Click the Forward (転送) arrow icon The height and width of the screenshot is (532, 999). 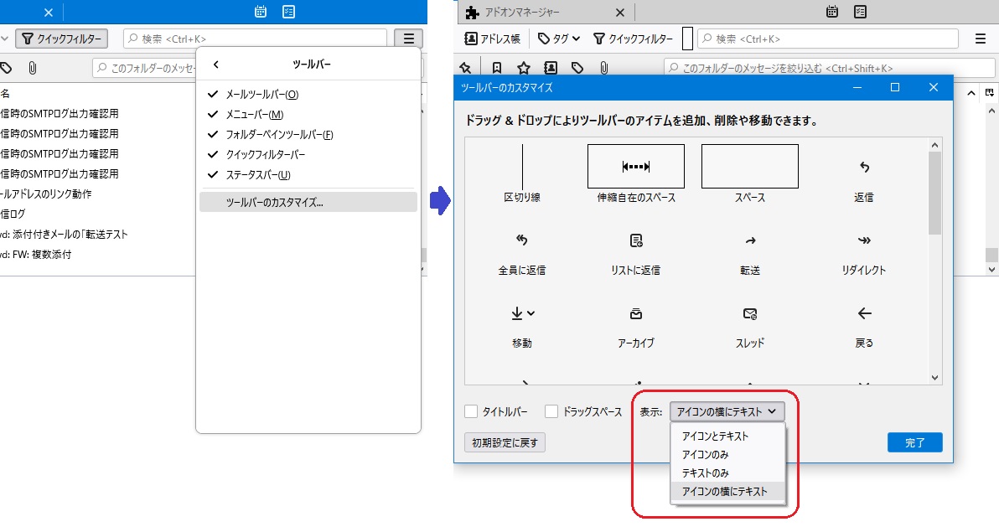click(750, 241)
